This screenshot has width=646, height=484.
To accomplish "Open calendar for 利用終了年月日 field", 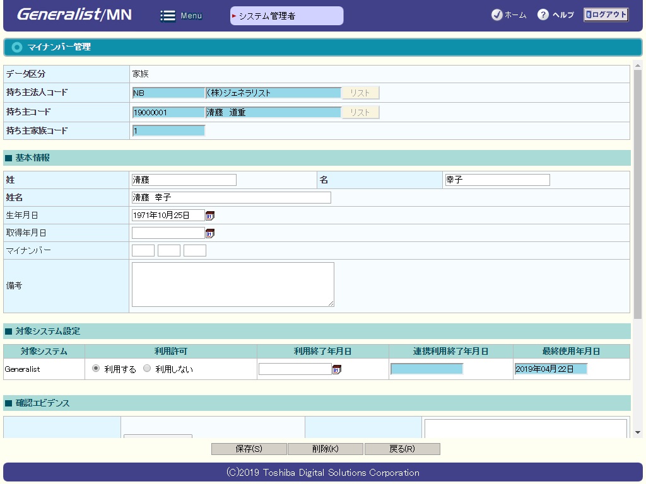I will [x=337, y=369].
